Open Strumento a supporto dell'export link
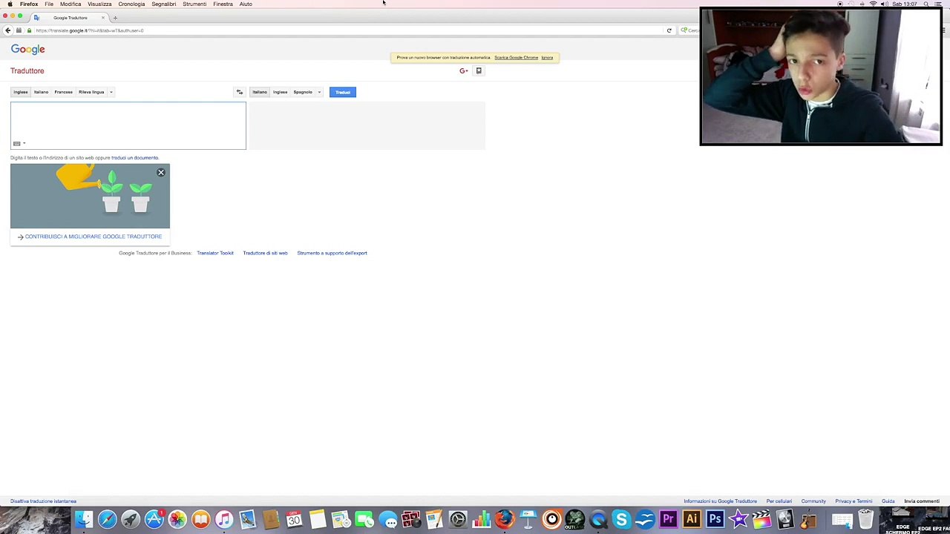The width and height of the screenshot is (950, 534). (332, 253)
